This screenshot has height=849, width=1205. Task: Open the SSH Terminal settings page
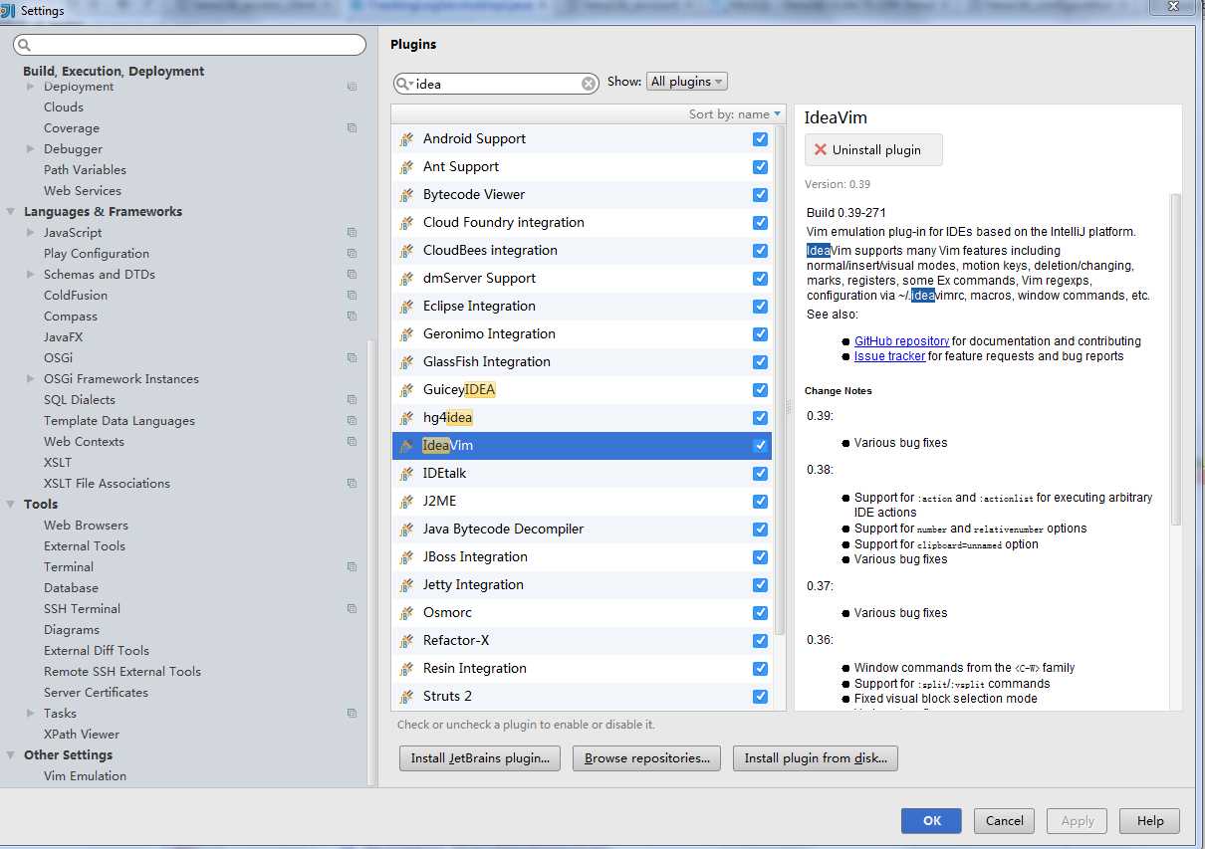point(82,609)
